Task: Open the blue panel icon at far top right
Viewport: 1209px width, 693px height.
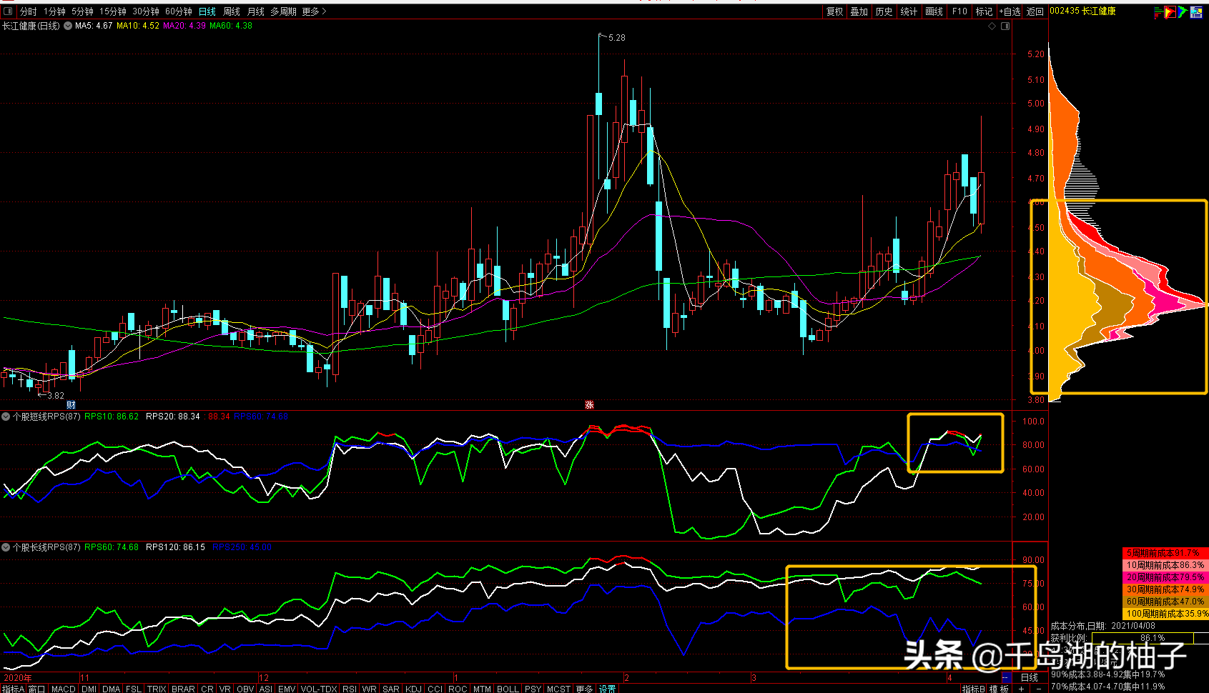Action: 1196,11
